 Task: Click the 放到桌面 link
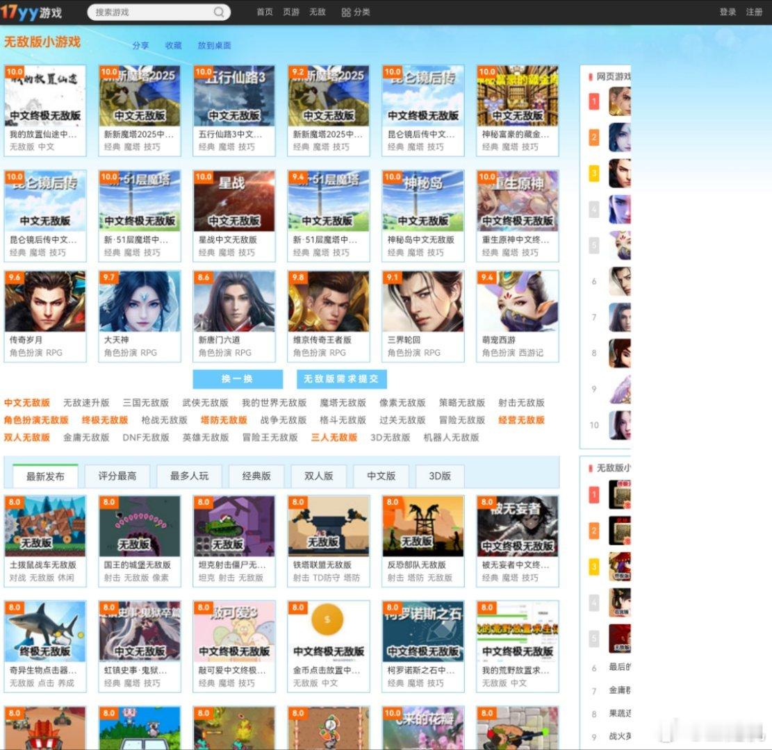coord(214,45)
